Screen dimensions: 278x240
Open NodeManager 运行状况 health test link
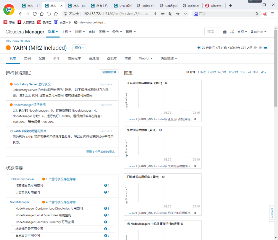coord(30,105)
